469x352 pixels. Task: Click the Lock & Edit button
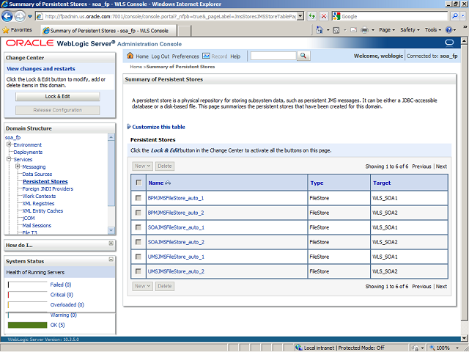[x=57, y=96]
